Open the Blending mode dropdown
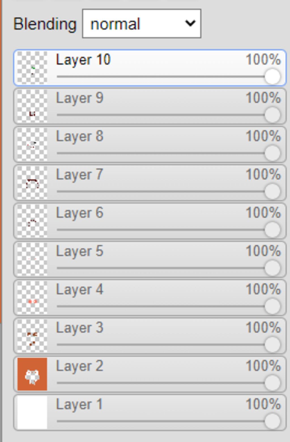This screenshot has height=442, width=290. click(142, 24)
